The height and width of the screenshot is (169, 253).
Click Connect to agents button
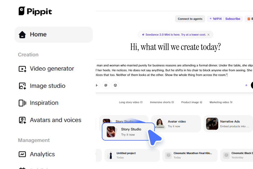coord(190,19)
